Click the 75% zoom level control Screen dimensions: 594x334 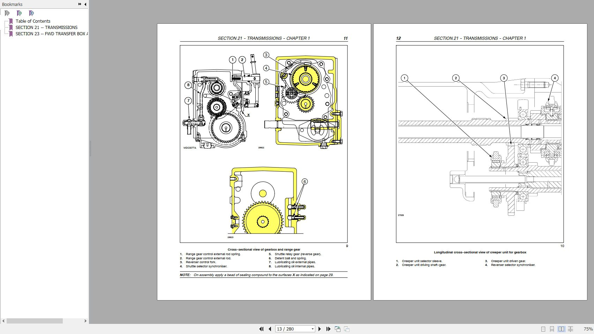588,329
